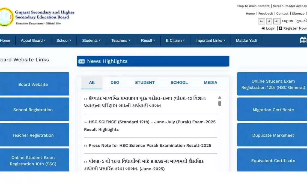Viewport: 307px width, 184px height.
Task: Click the News Highlights newspaper icon
Action: (81, 61)
